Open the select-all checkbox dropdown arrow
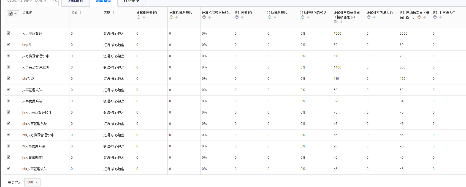 pos(16,14)
